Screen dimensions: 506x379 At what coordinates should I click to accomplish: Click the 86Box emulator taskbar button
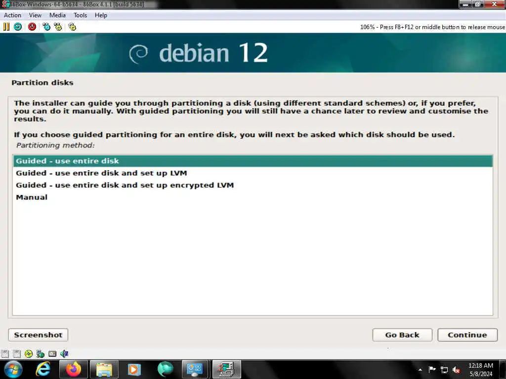(226, 369)
